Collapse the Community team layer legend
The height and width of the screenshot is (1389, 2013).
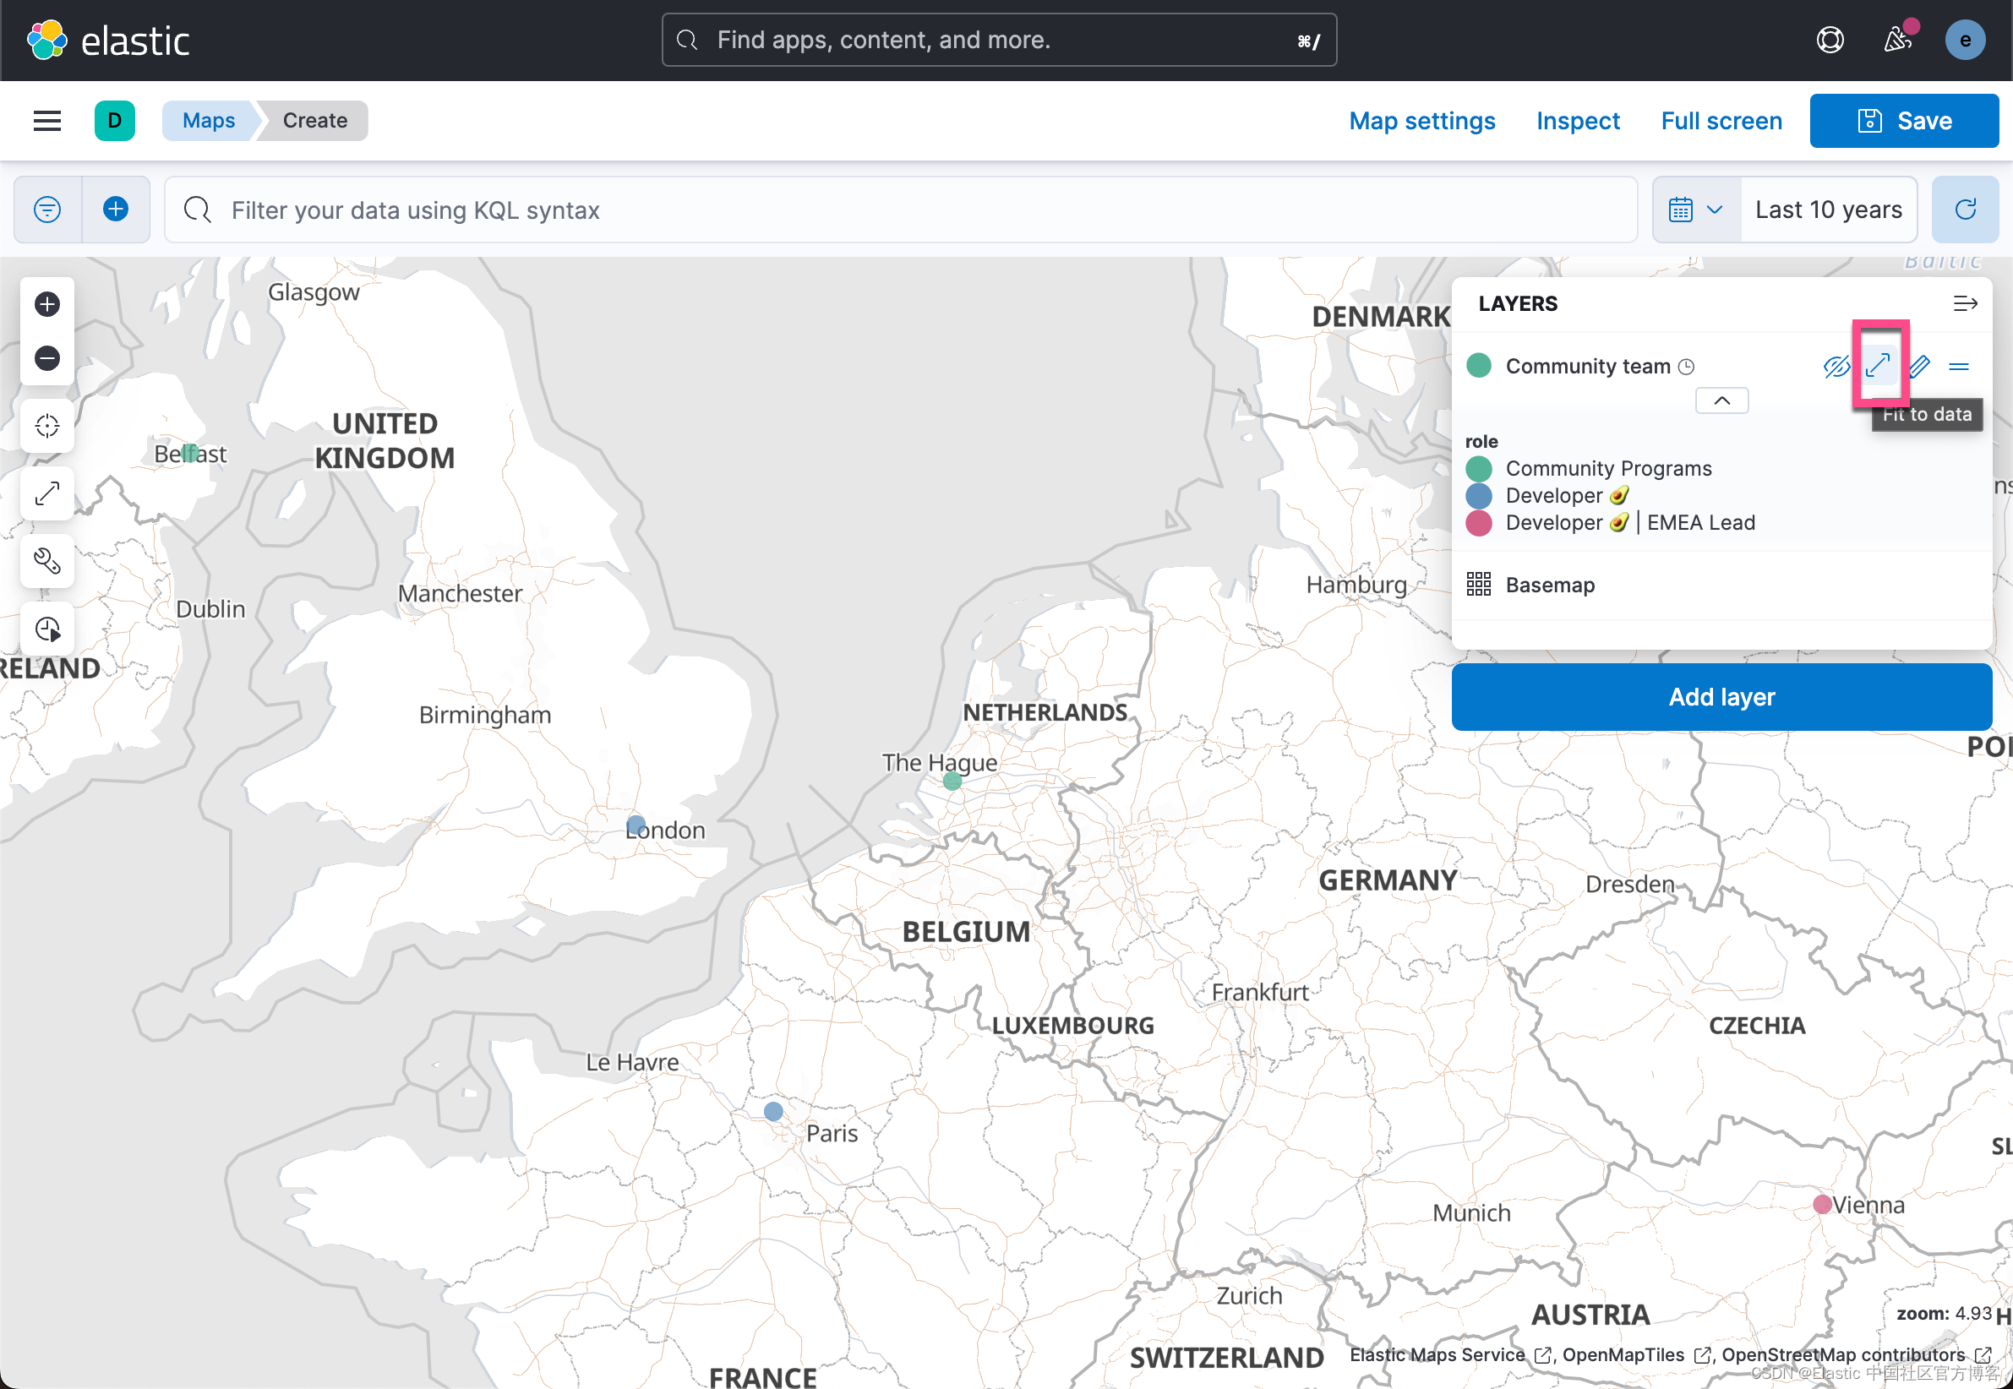(1721, 400)
